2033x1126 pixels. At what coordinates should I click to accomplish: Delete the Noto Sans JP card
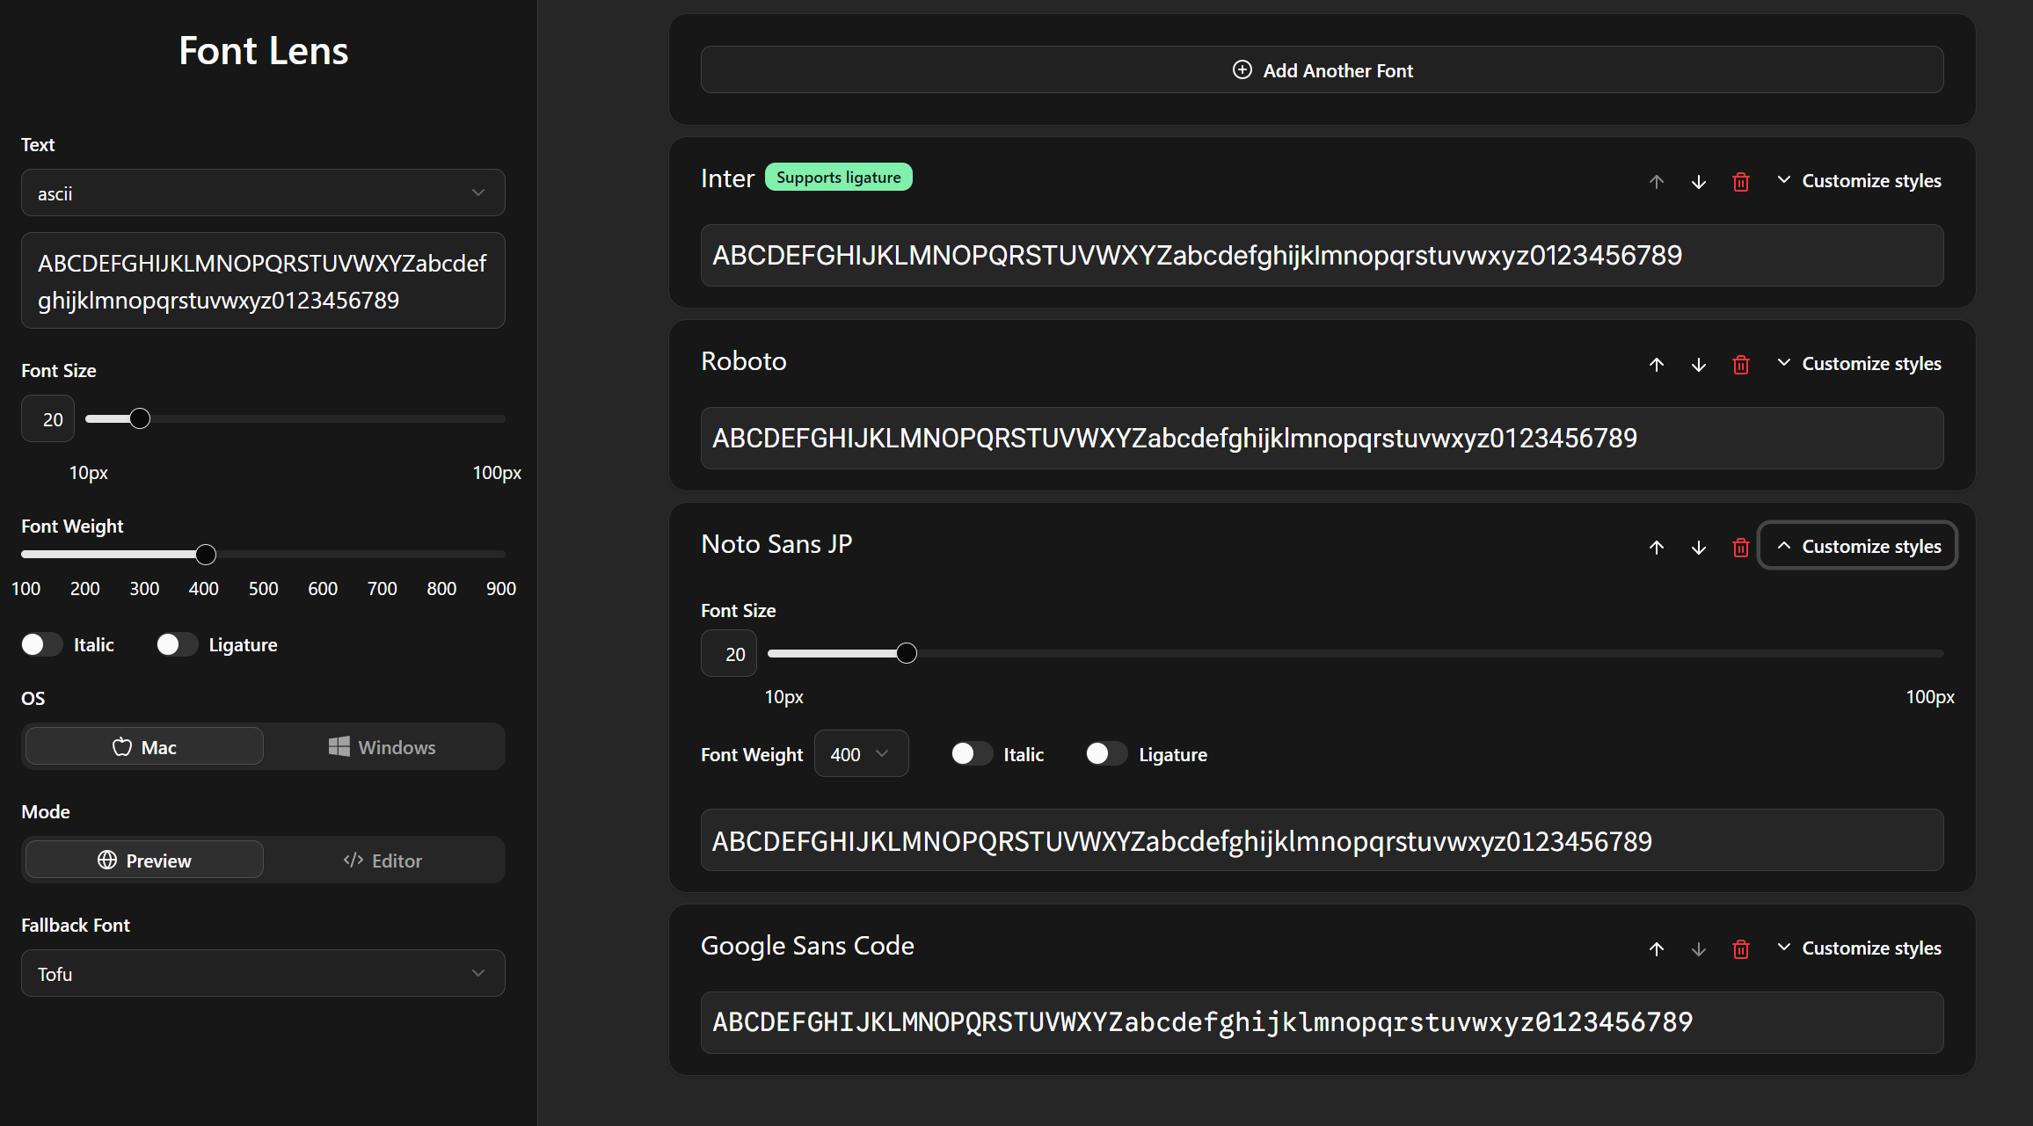coord(1741,548)
